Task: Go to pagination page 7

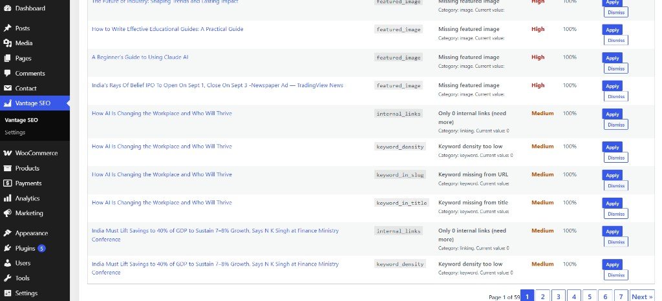Action: click(x=621, y=296)
